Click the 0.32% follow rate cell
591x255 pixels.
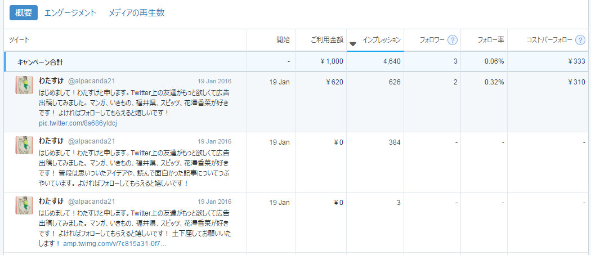(495, 82)
